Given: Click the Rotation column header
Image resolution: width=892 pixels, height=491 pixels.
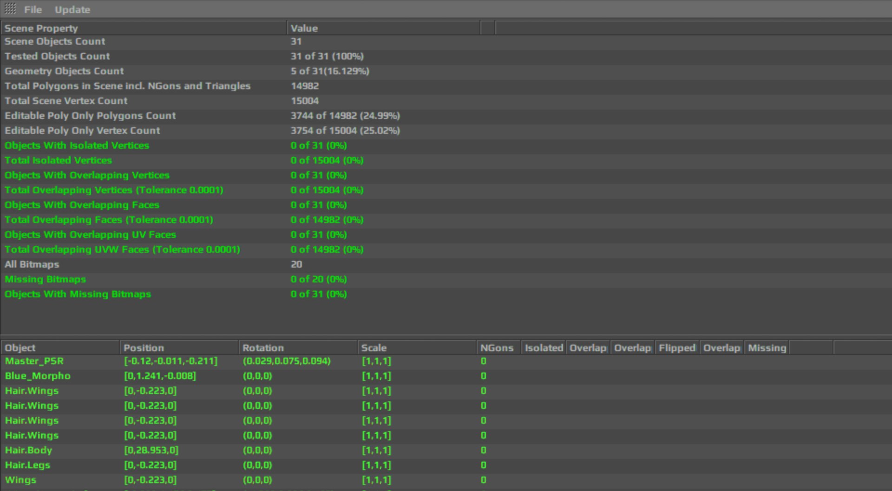Looking at the screenshot, I should [298, 348].
